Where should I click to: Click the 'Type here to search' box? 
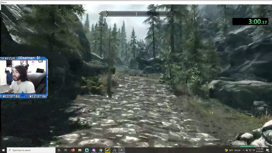[31, 150]
